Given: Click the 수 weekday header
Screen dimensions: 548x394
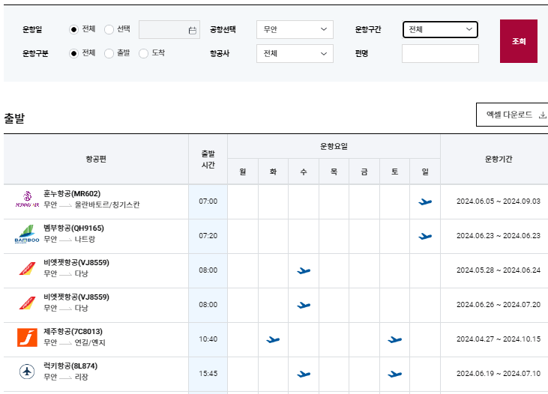Looking at the screenshot, I should coord(304,172).
